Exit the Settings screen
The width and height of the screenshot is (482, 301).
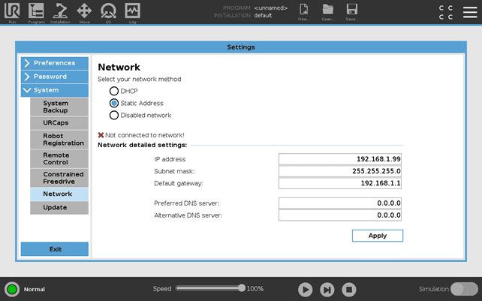[55, 249]
